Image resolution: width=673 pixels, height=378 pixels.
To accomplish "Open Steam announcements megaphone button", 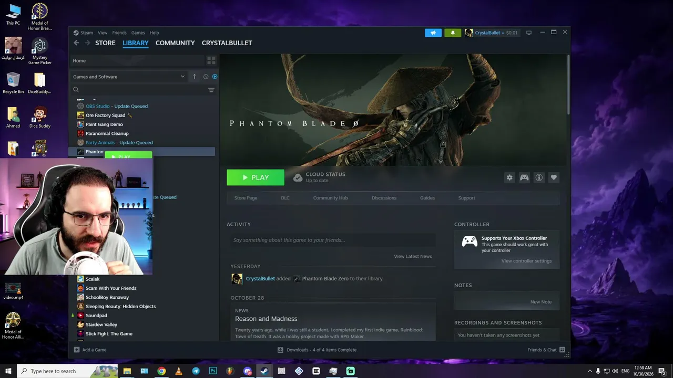I will click(433, 33).
